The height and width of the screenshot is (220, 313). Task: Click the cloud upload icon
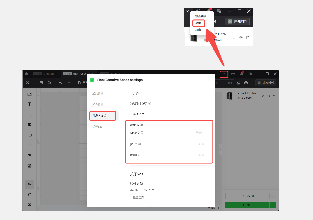49,83
